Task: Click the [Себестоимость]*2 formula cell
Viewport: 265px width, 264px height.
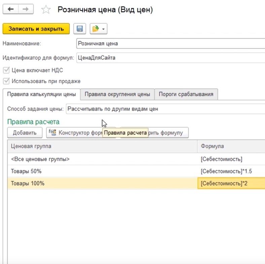Action: [x=231, y=183]
